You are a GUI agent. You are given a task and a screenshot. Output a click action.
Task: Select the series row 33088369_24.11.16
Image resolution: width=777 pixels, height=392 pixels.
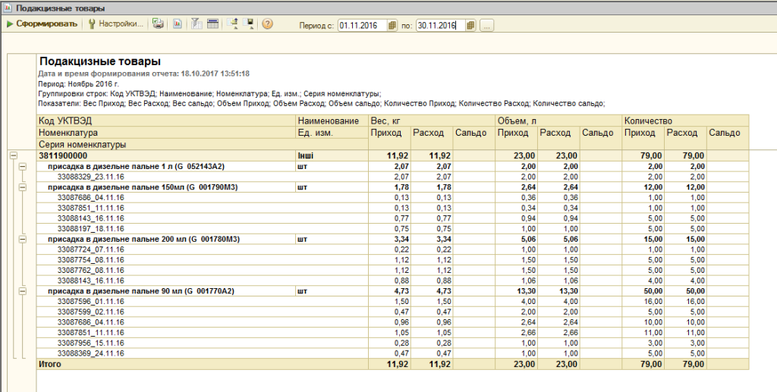pos(91,353)
